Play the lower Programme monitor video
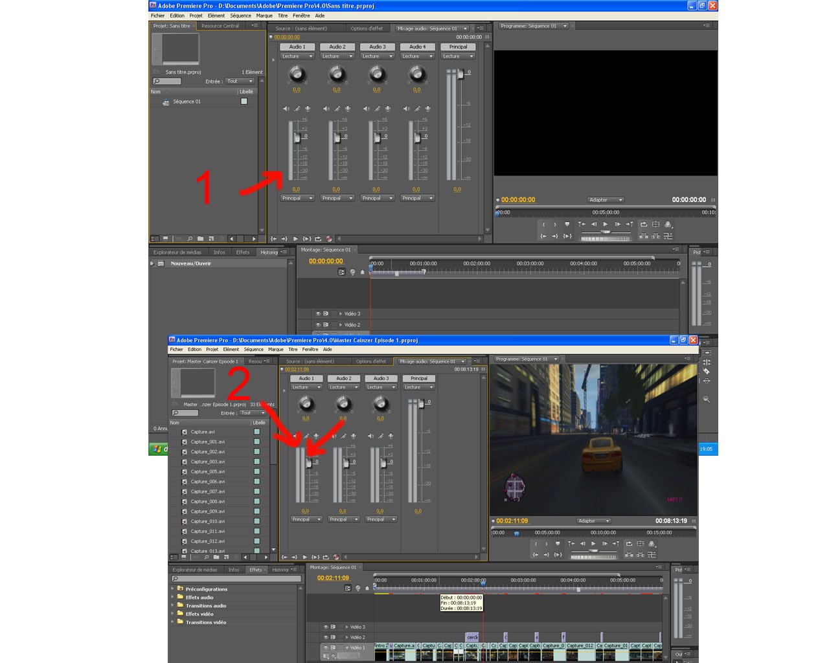 (x=593, y=544)
